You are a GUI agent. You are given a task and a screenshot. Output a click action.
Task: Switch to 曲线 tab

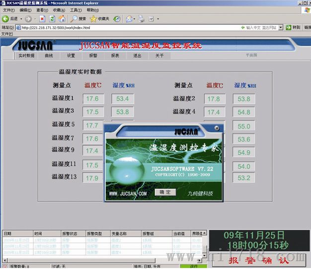click(49, 56)
